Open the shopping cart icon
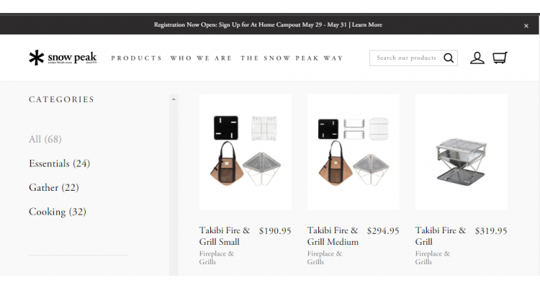 pos(500,58)
